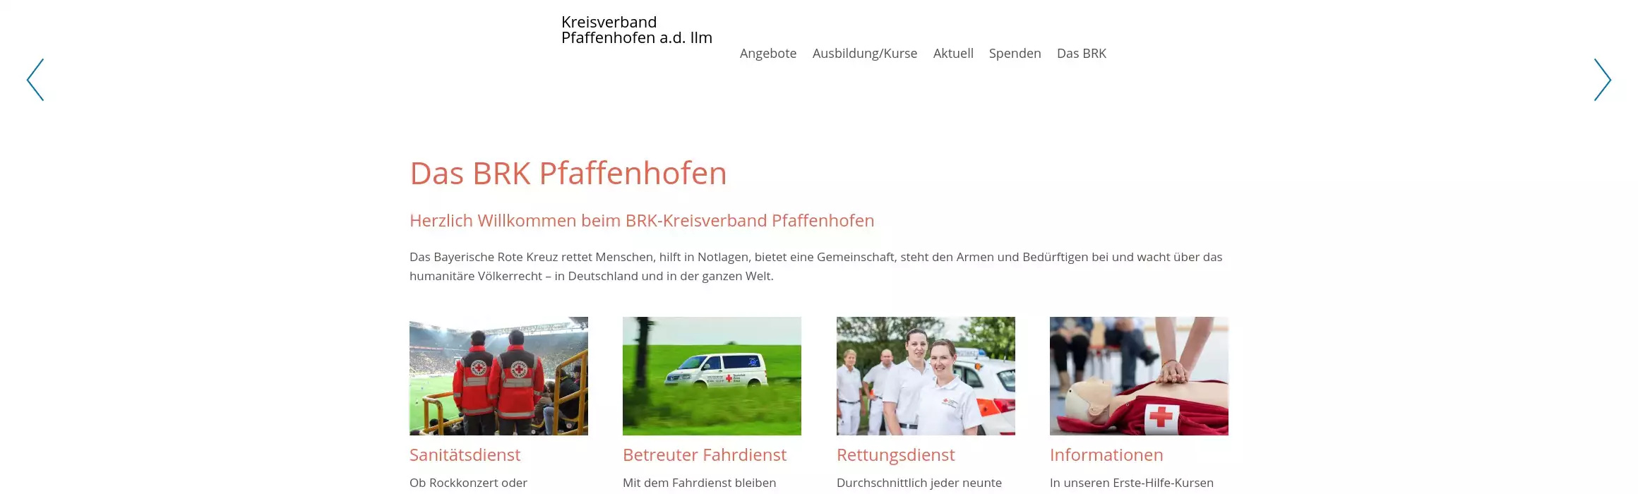The height and width of the screenshot is (494, 1638).
Task: Open the Ausbildung/Kurse menu
Action: pyautogui.click(x=864, y=54)
